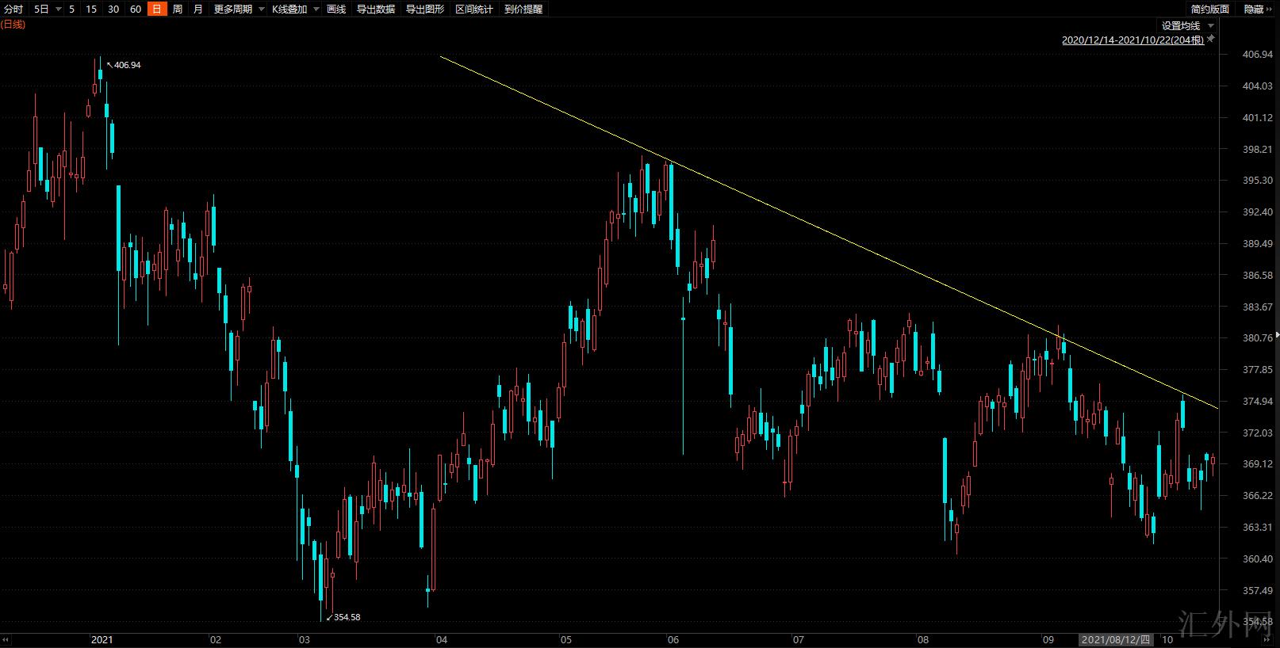This screenshot has width=1280, height=648.
Task: Click the pin icon beside the date range
Action: coord(1211,39)
